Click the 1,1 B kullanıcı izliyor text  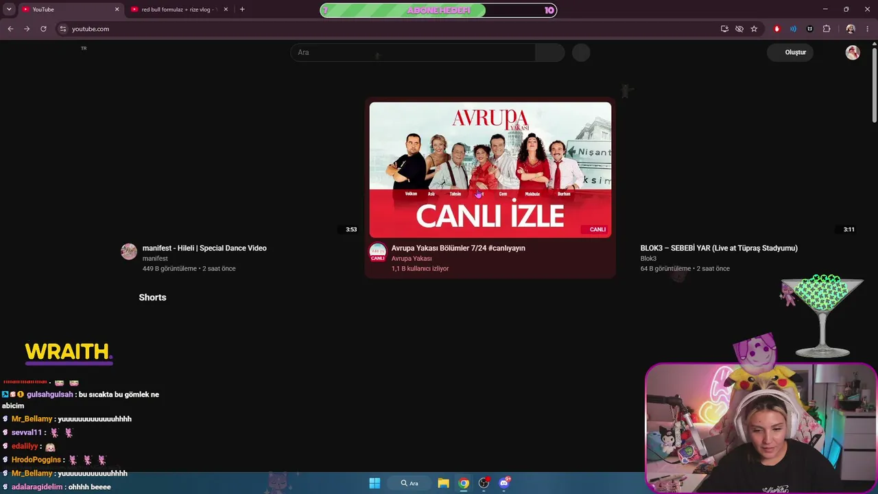point(420,269)
